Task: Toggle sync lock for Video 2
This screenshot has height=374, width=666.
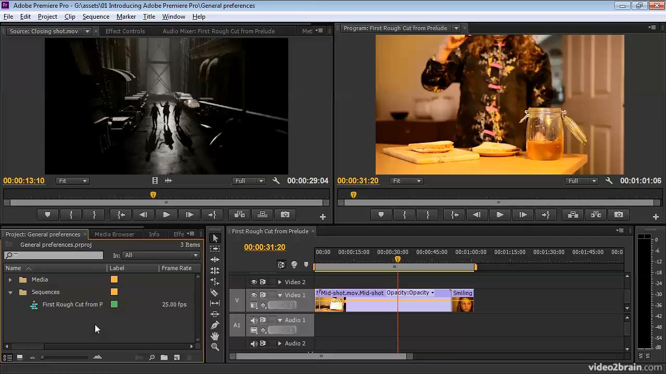Action: click(263, 282)
